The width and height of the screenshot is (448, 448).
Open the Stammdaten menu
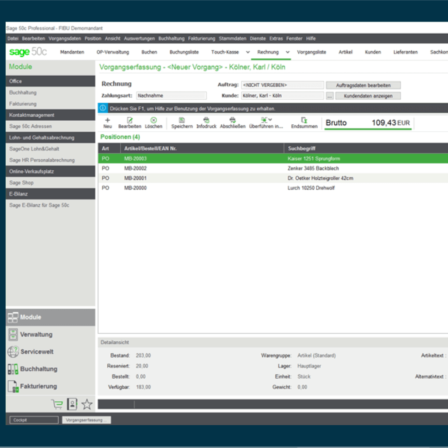click(233, 38)
